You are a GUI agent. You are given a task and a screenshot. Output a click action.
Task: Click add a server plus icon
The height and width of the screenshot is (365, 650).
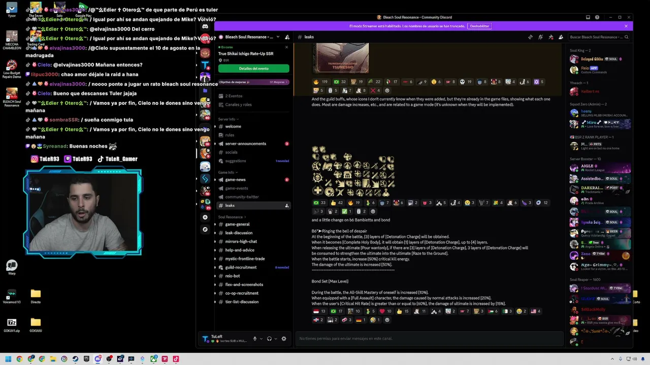(205, 217)
